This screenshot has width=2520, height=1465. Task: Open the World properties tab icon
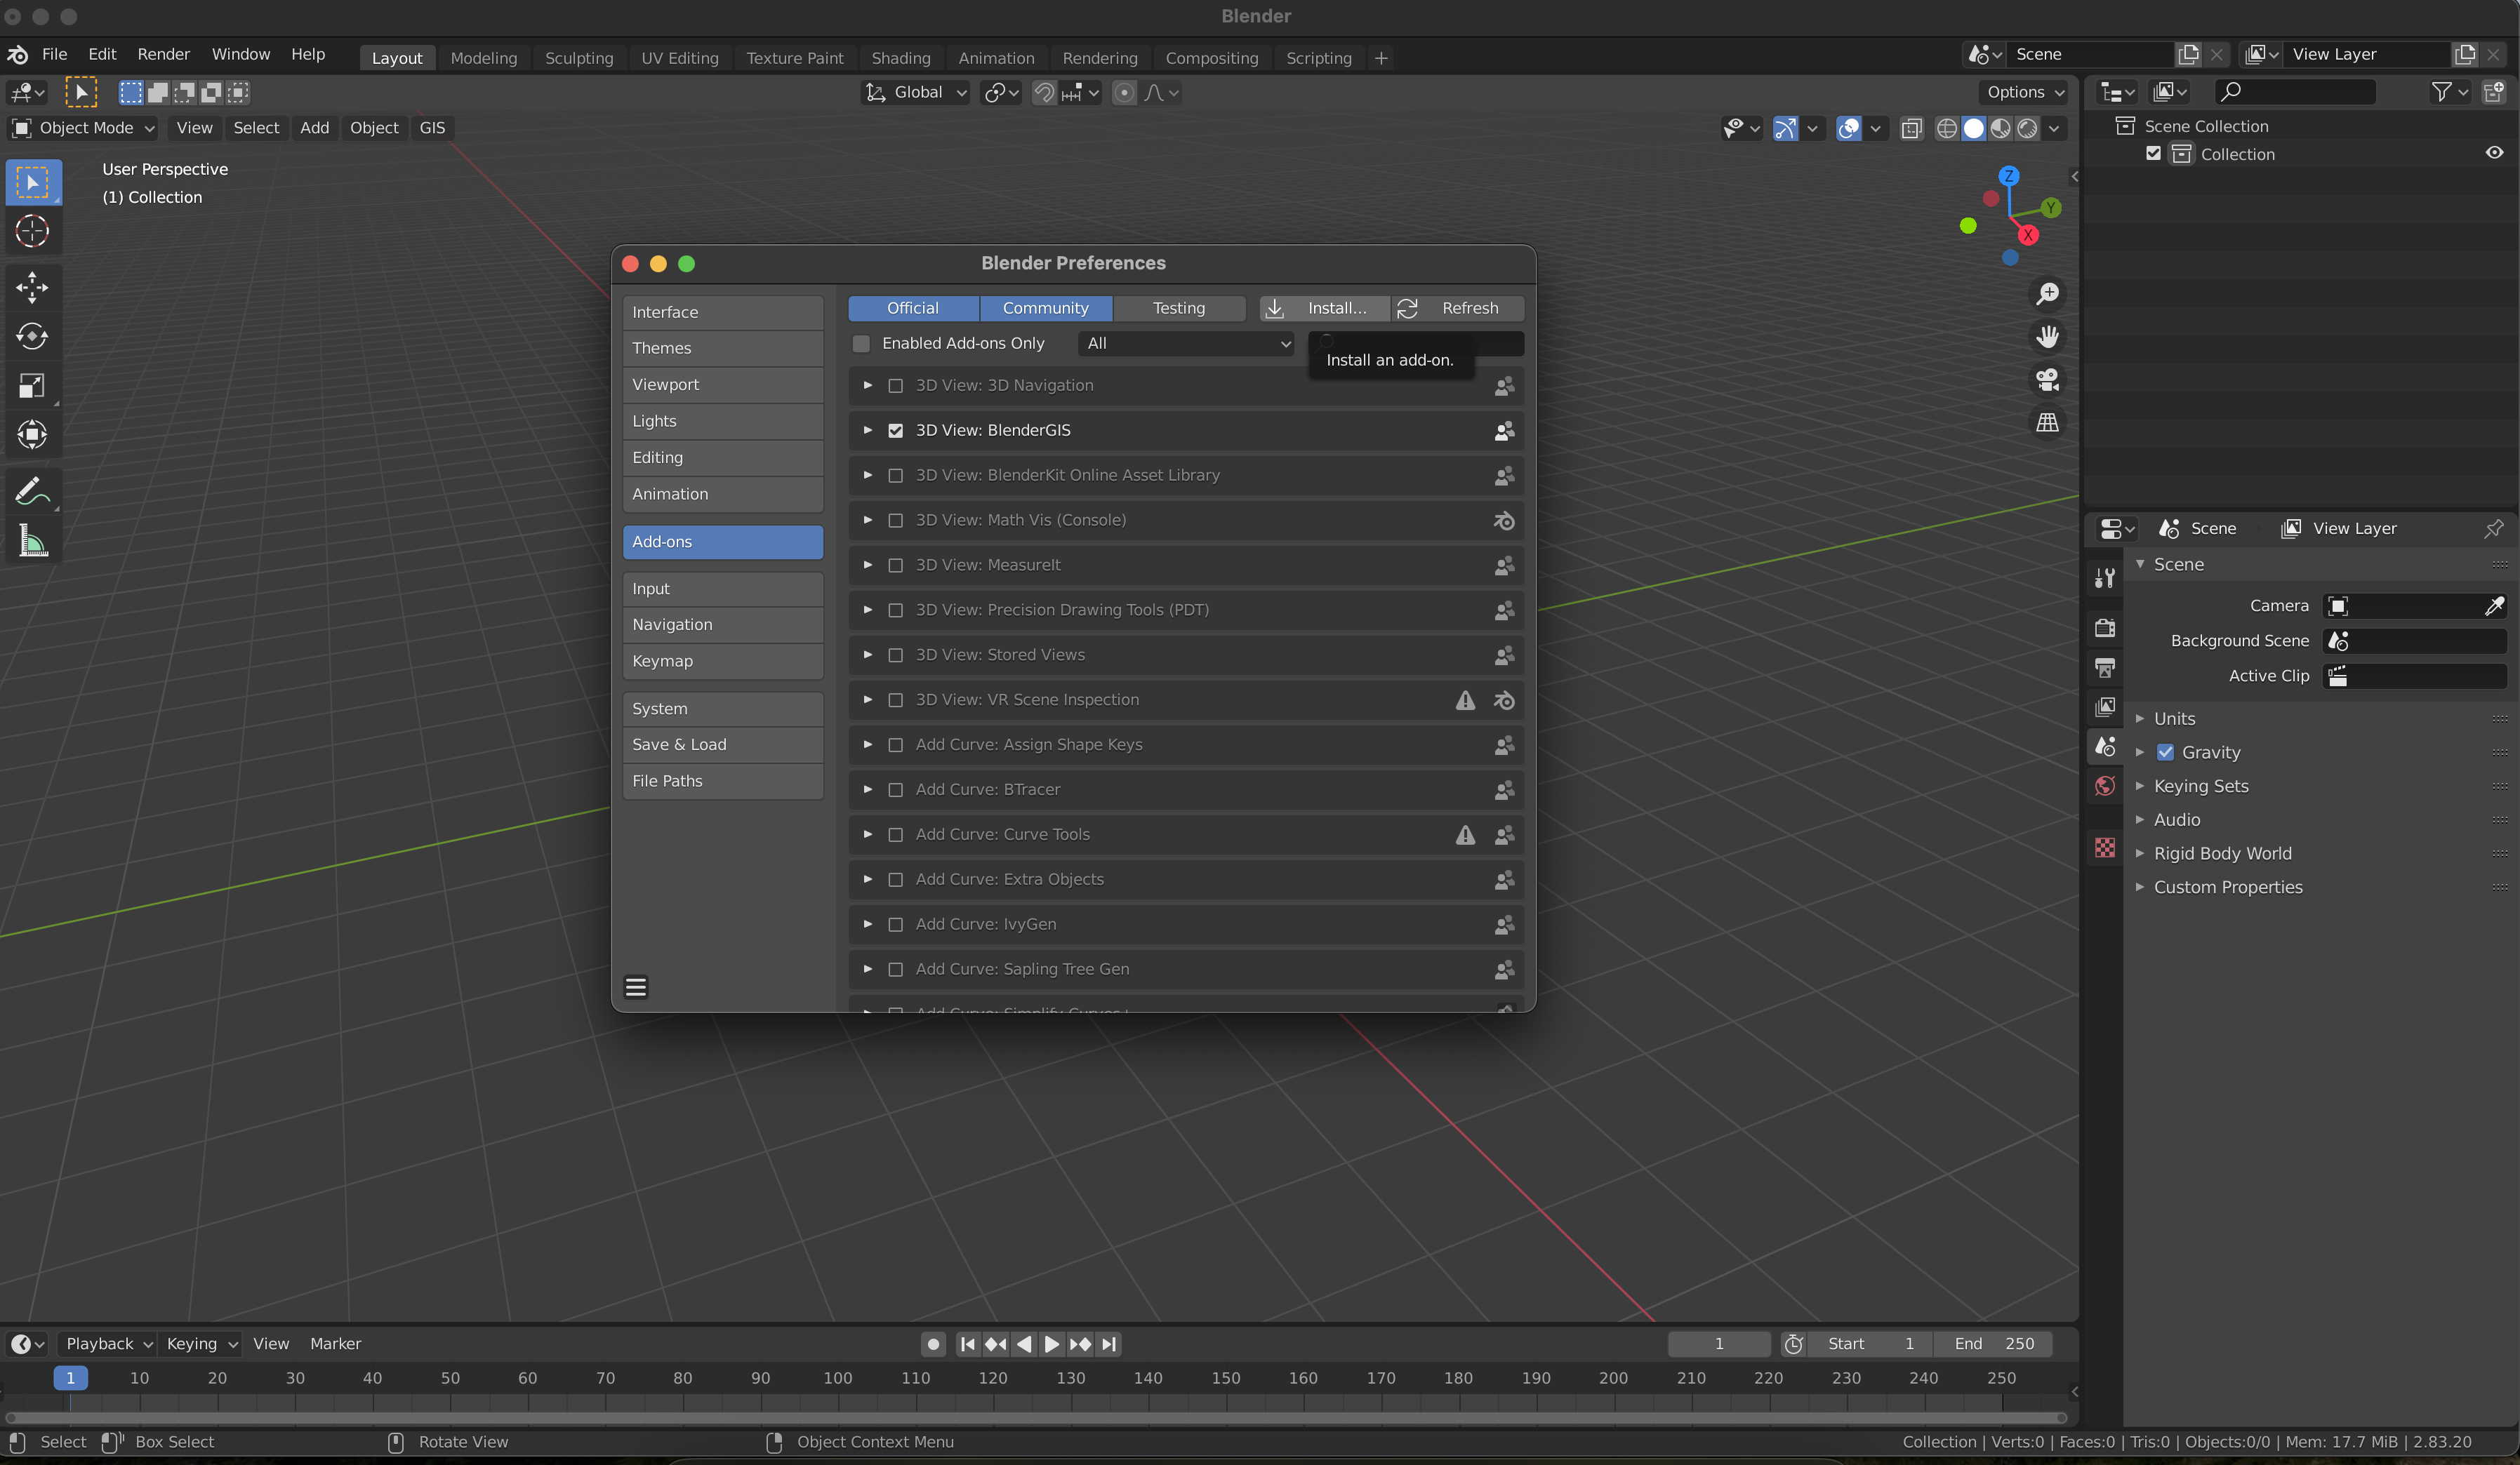pyautogui.click(x=2105, y=787)
